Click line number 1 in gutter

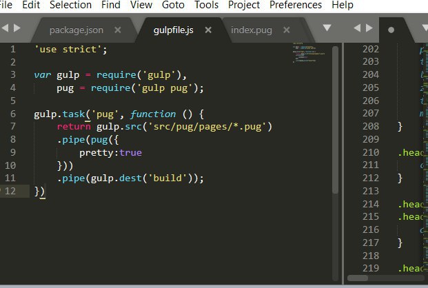[13, 49]
